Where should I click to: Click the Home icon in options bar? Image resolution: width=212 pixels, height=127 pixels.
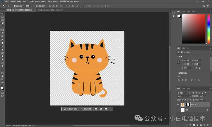tap(4, 6)
